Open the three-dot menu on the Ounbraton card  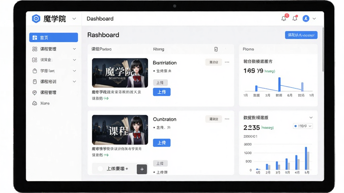pos(227,119)
